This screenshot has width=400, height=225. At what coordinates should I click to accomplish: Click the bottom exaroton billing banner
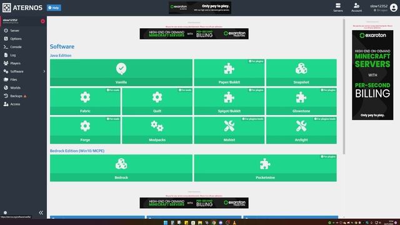(x=194, y=202)
